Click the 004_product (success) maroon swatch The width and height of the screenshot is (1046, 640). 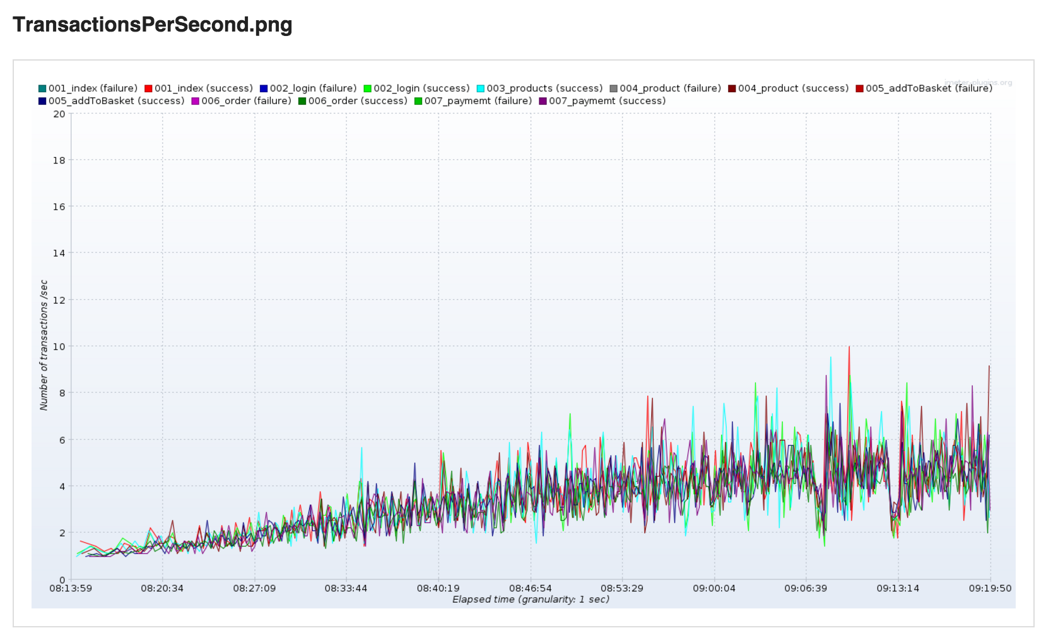coord(732,88)
